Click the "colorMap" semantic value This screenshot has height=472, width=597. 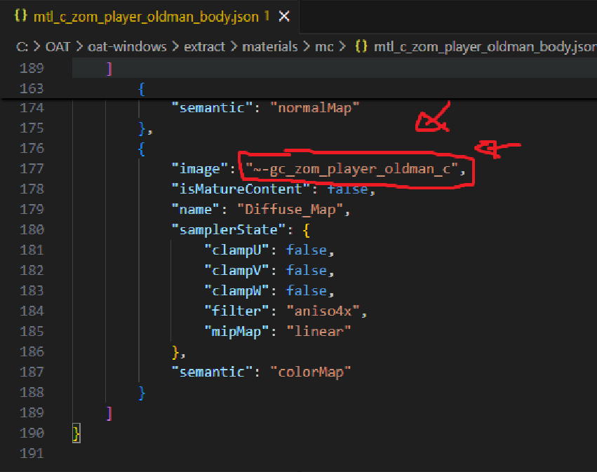tap(309, 372)
